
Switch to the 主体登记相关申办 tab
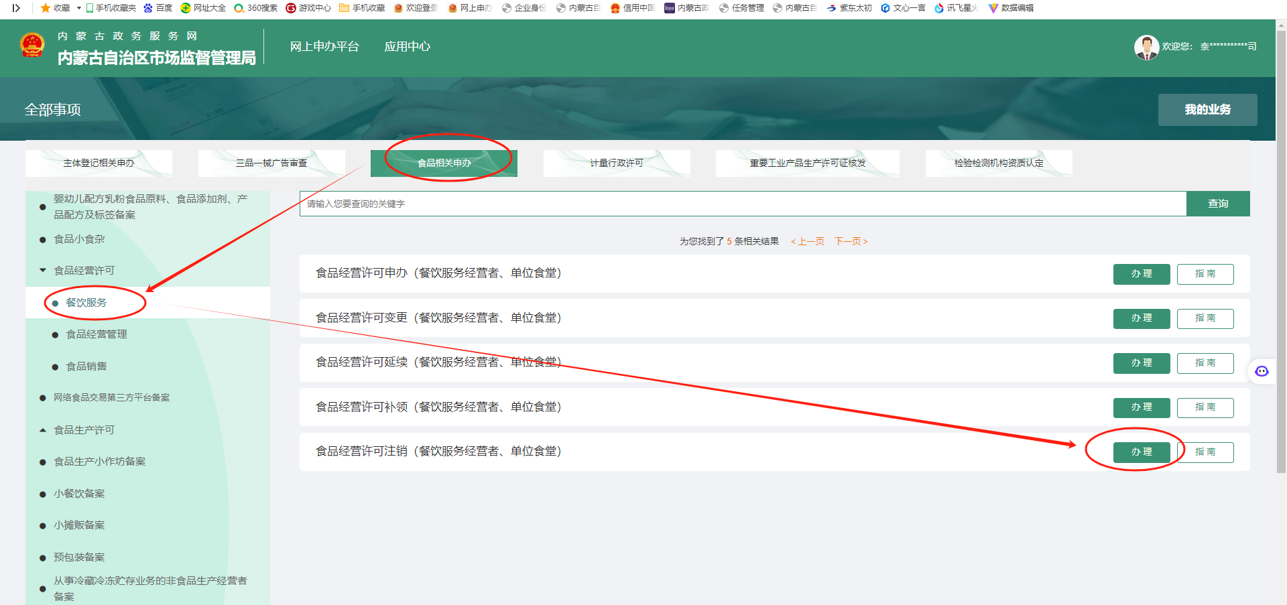(x=99, y=163)
